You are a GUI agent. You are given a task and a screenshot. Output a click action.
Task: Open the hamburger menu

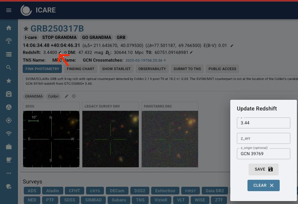pyautogui.click(x=9, y=10)
